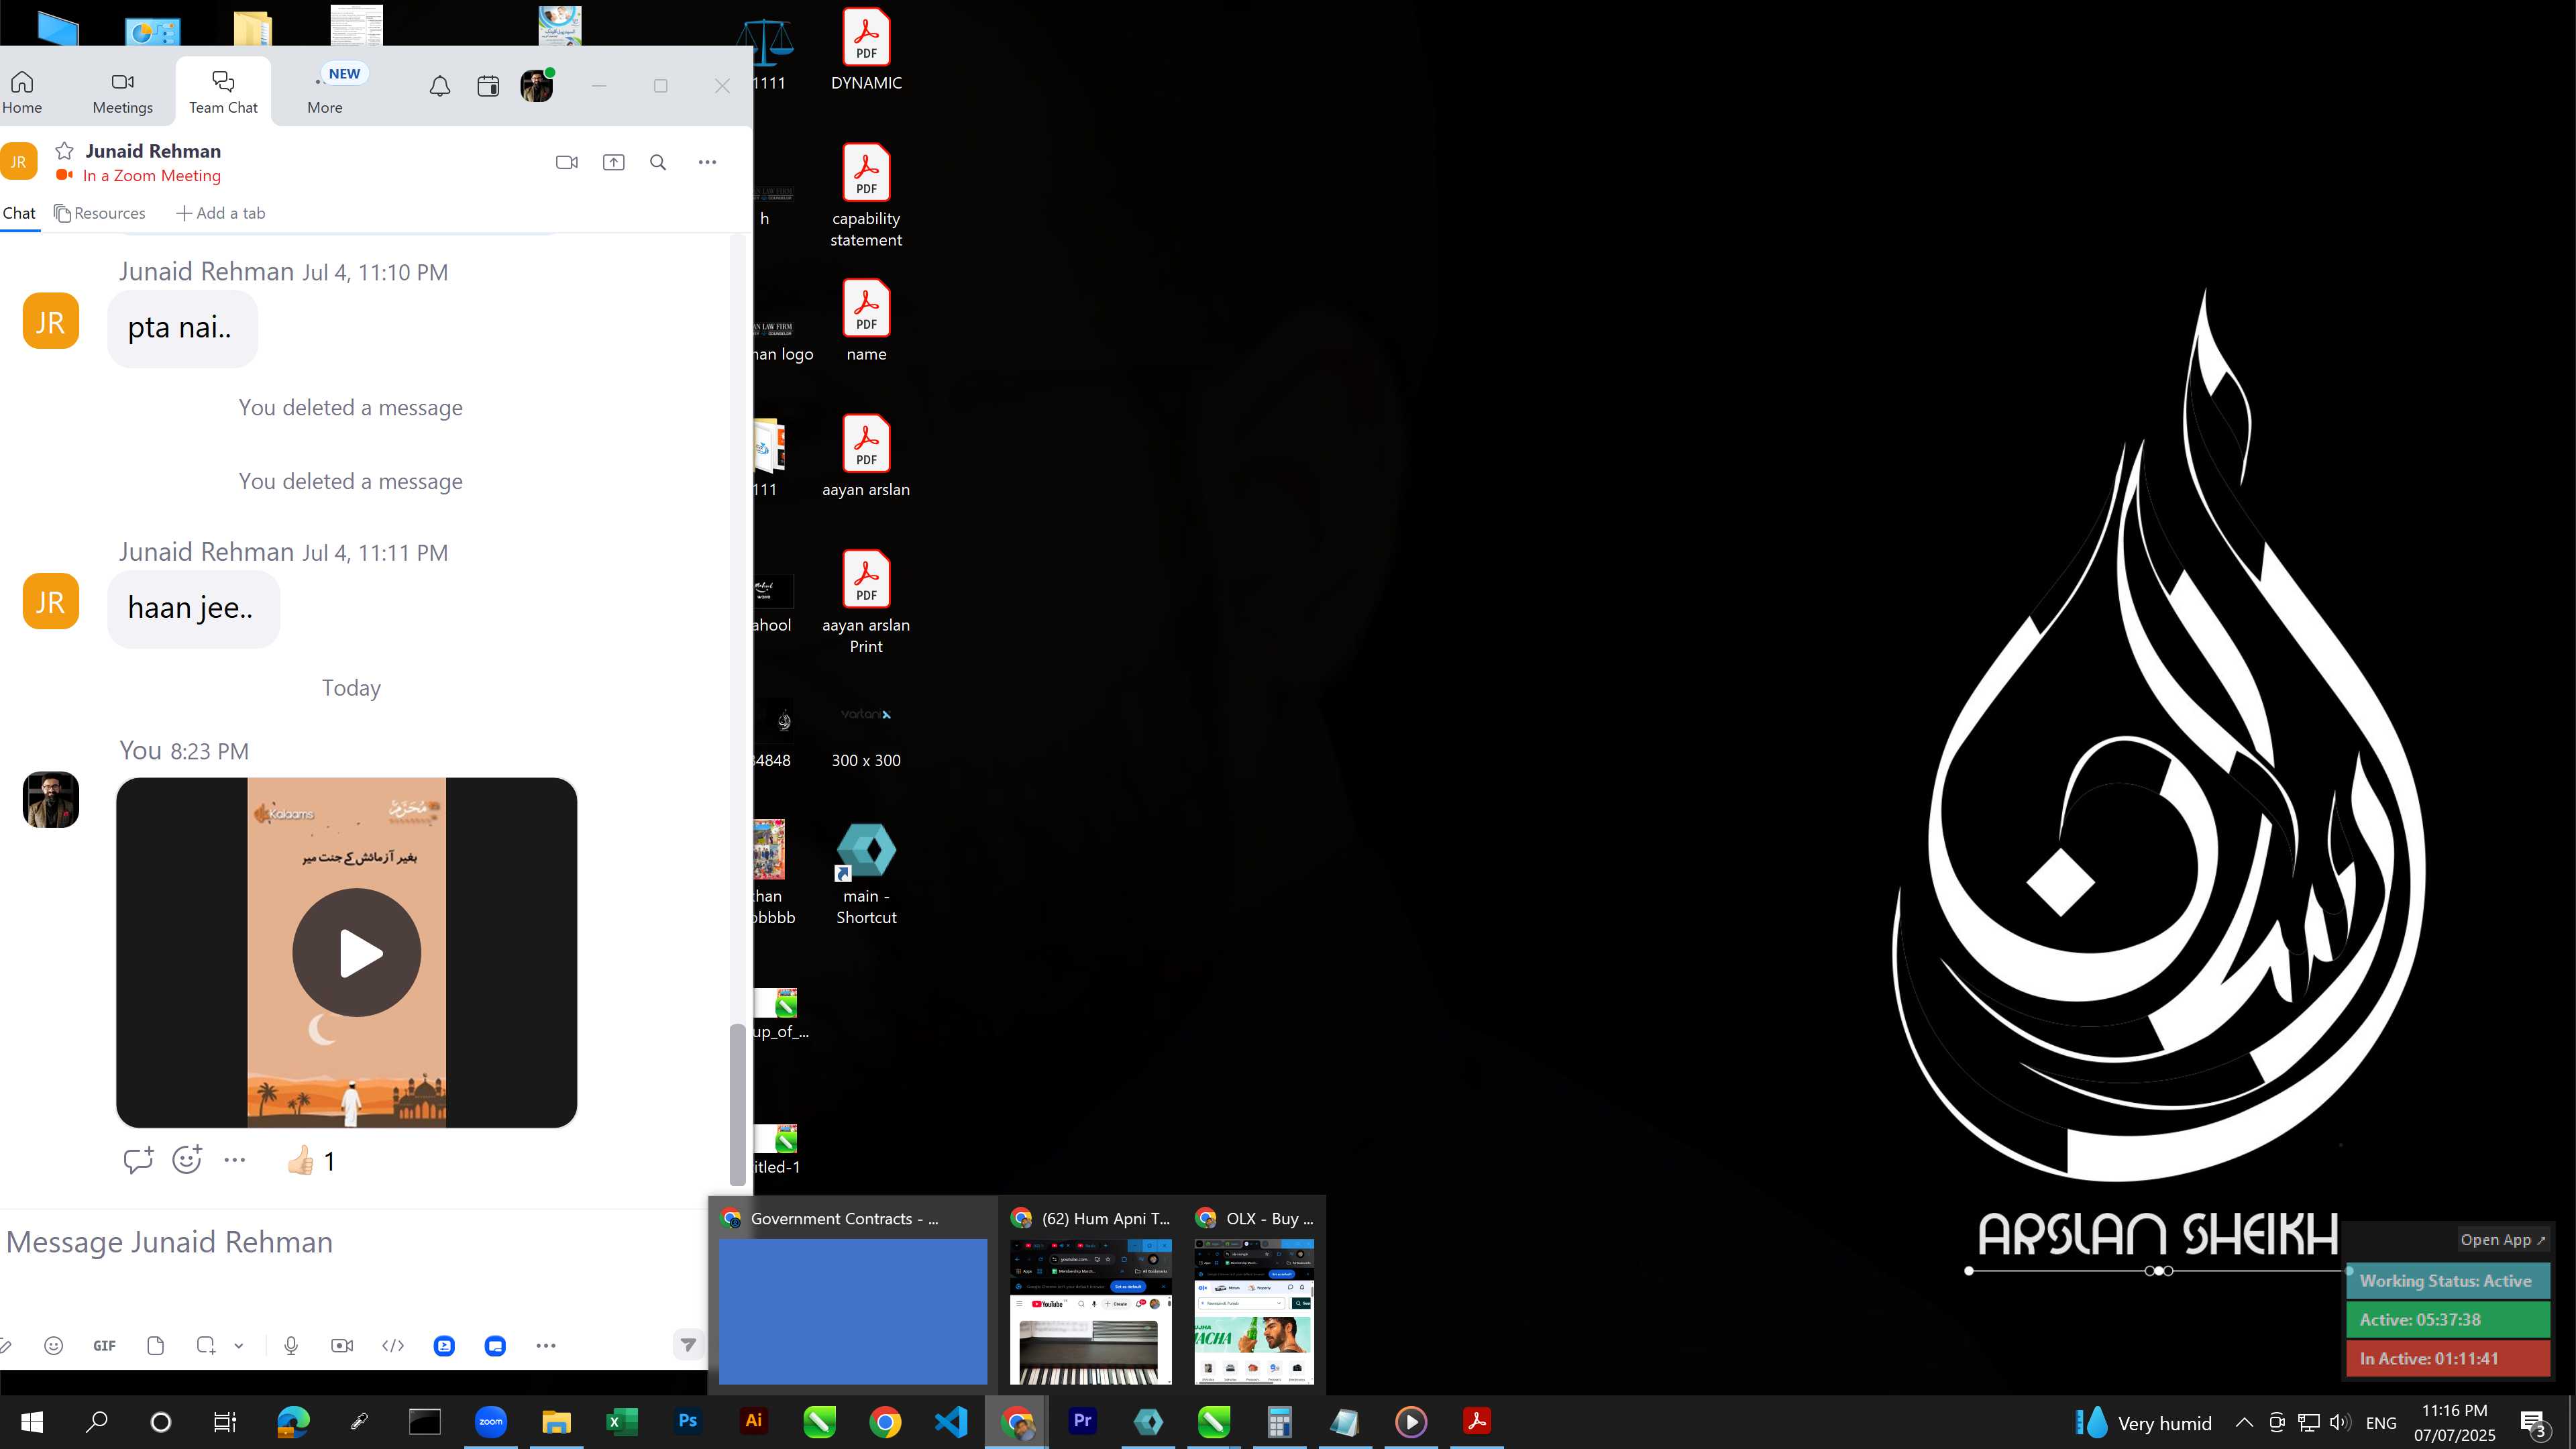Open Visual Studio Code from the taskbar
2576x1449 pixels.
[x=951, y=1421]
